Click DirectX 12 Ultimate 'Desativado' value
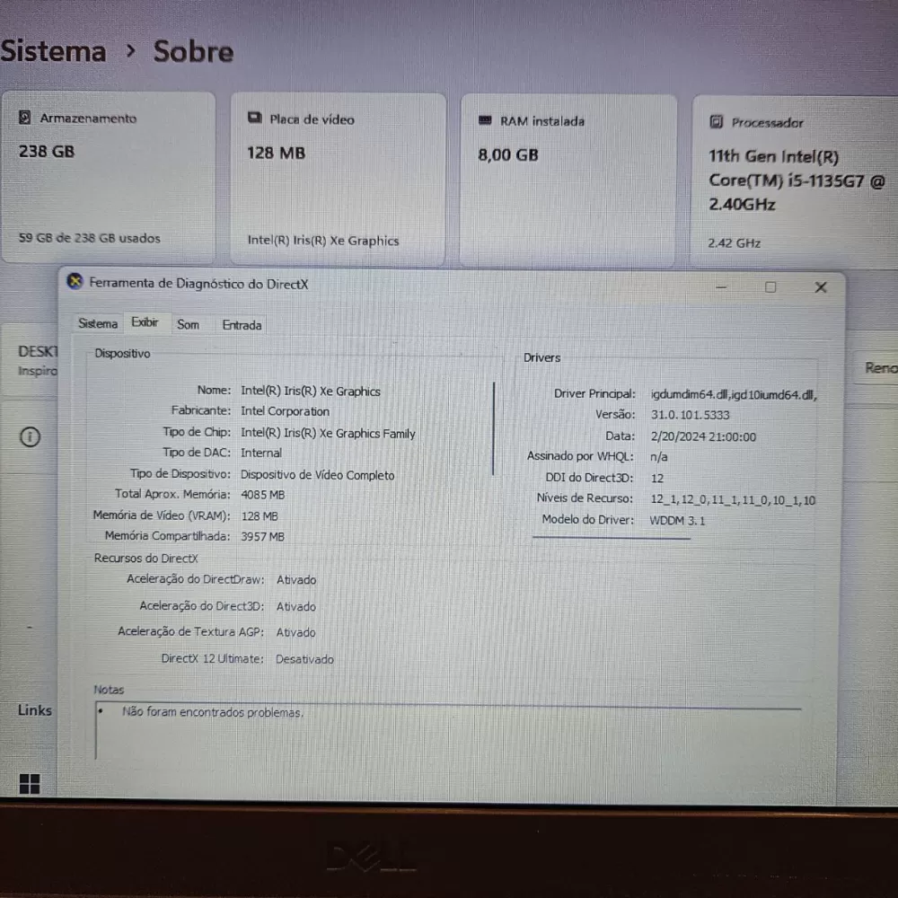Image resolution: width=898 pixels, height=898 pixels. coord(304,659)
